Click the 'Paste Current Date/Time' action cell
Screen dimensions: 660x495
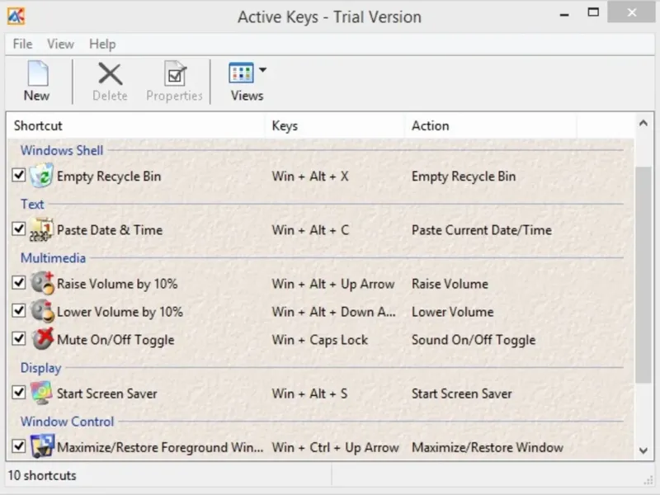pyautogui.click(x=482, y=230)
